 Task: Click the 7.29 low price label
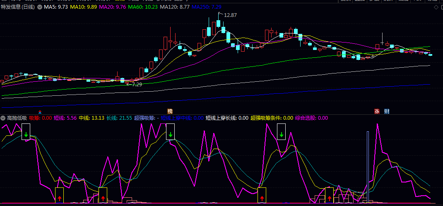point(135,84)
